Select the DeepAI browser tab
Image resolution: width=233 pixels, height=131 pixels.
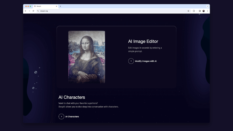[x=45, y=6]
